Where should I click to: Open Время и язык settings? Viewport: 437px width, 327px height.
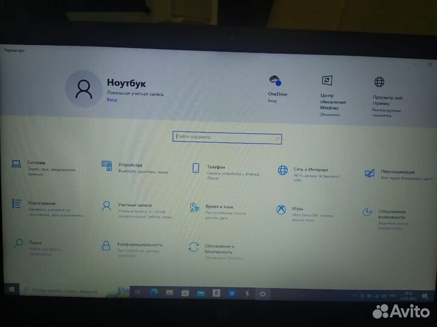pyautogui.click(x=217, y=213)
